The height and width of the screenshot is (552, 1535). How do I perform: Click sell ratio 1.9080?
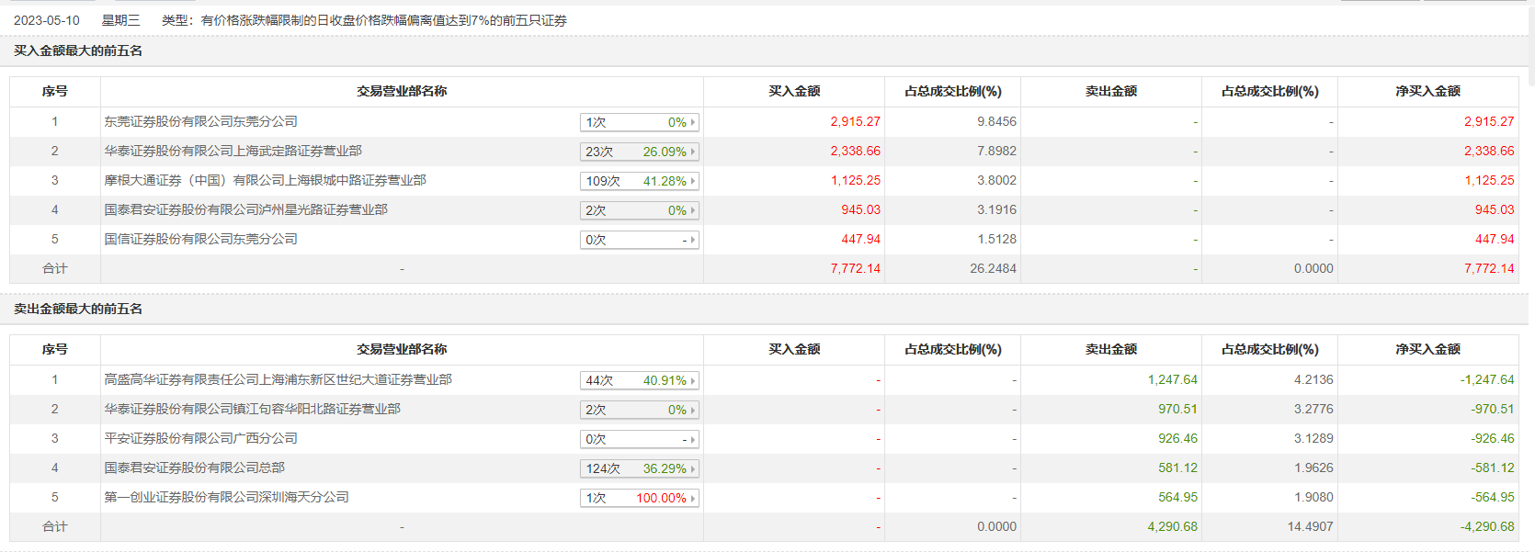click(x=1313, y=497)
